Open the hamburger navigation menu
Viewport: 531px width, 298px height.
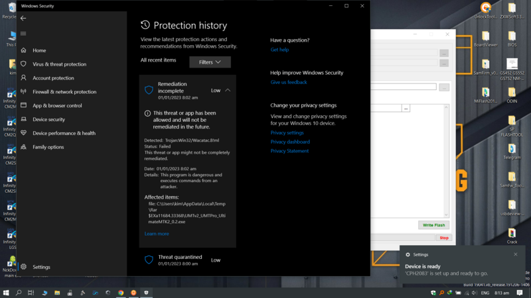pos(23,34)
